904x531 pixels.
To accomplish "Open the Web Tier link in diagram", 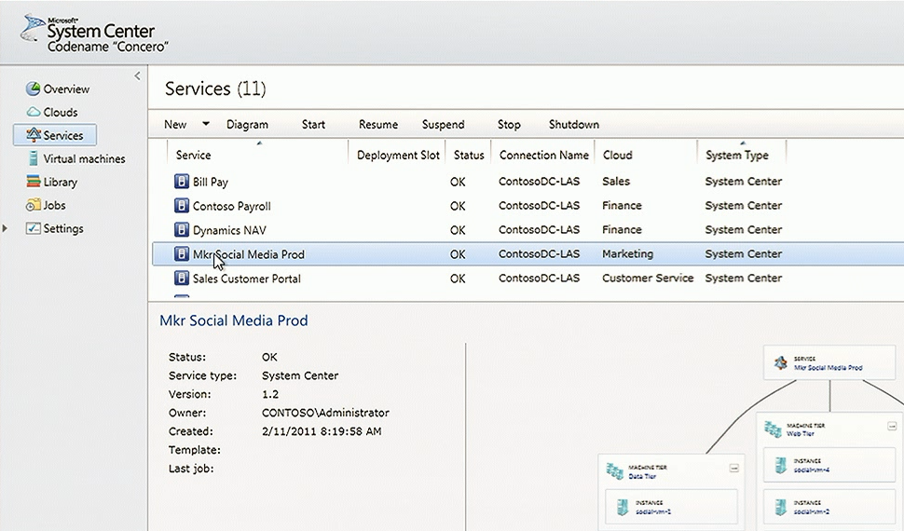I will 801,433.
